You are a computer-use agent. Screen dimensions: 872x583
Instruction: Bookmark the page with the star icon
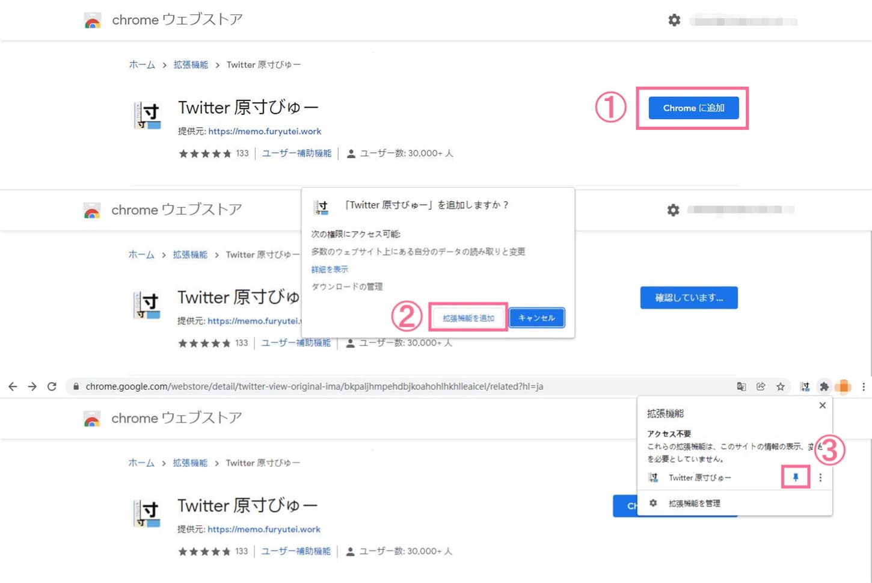[x=781, y=387]
